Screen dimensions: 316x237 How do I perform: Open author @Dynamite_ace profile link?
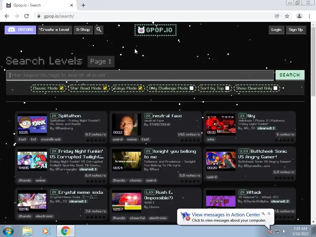pyautogui.click(x=257, y=166)
